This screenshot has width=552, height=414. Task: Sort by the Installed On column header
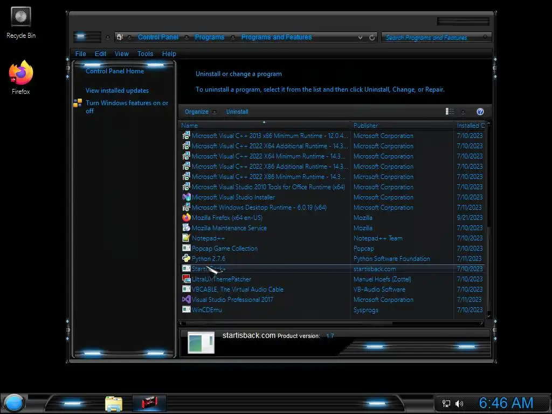[x=470, y=125]
